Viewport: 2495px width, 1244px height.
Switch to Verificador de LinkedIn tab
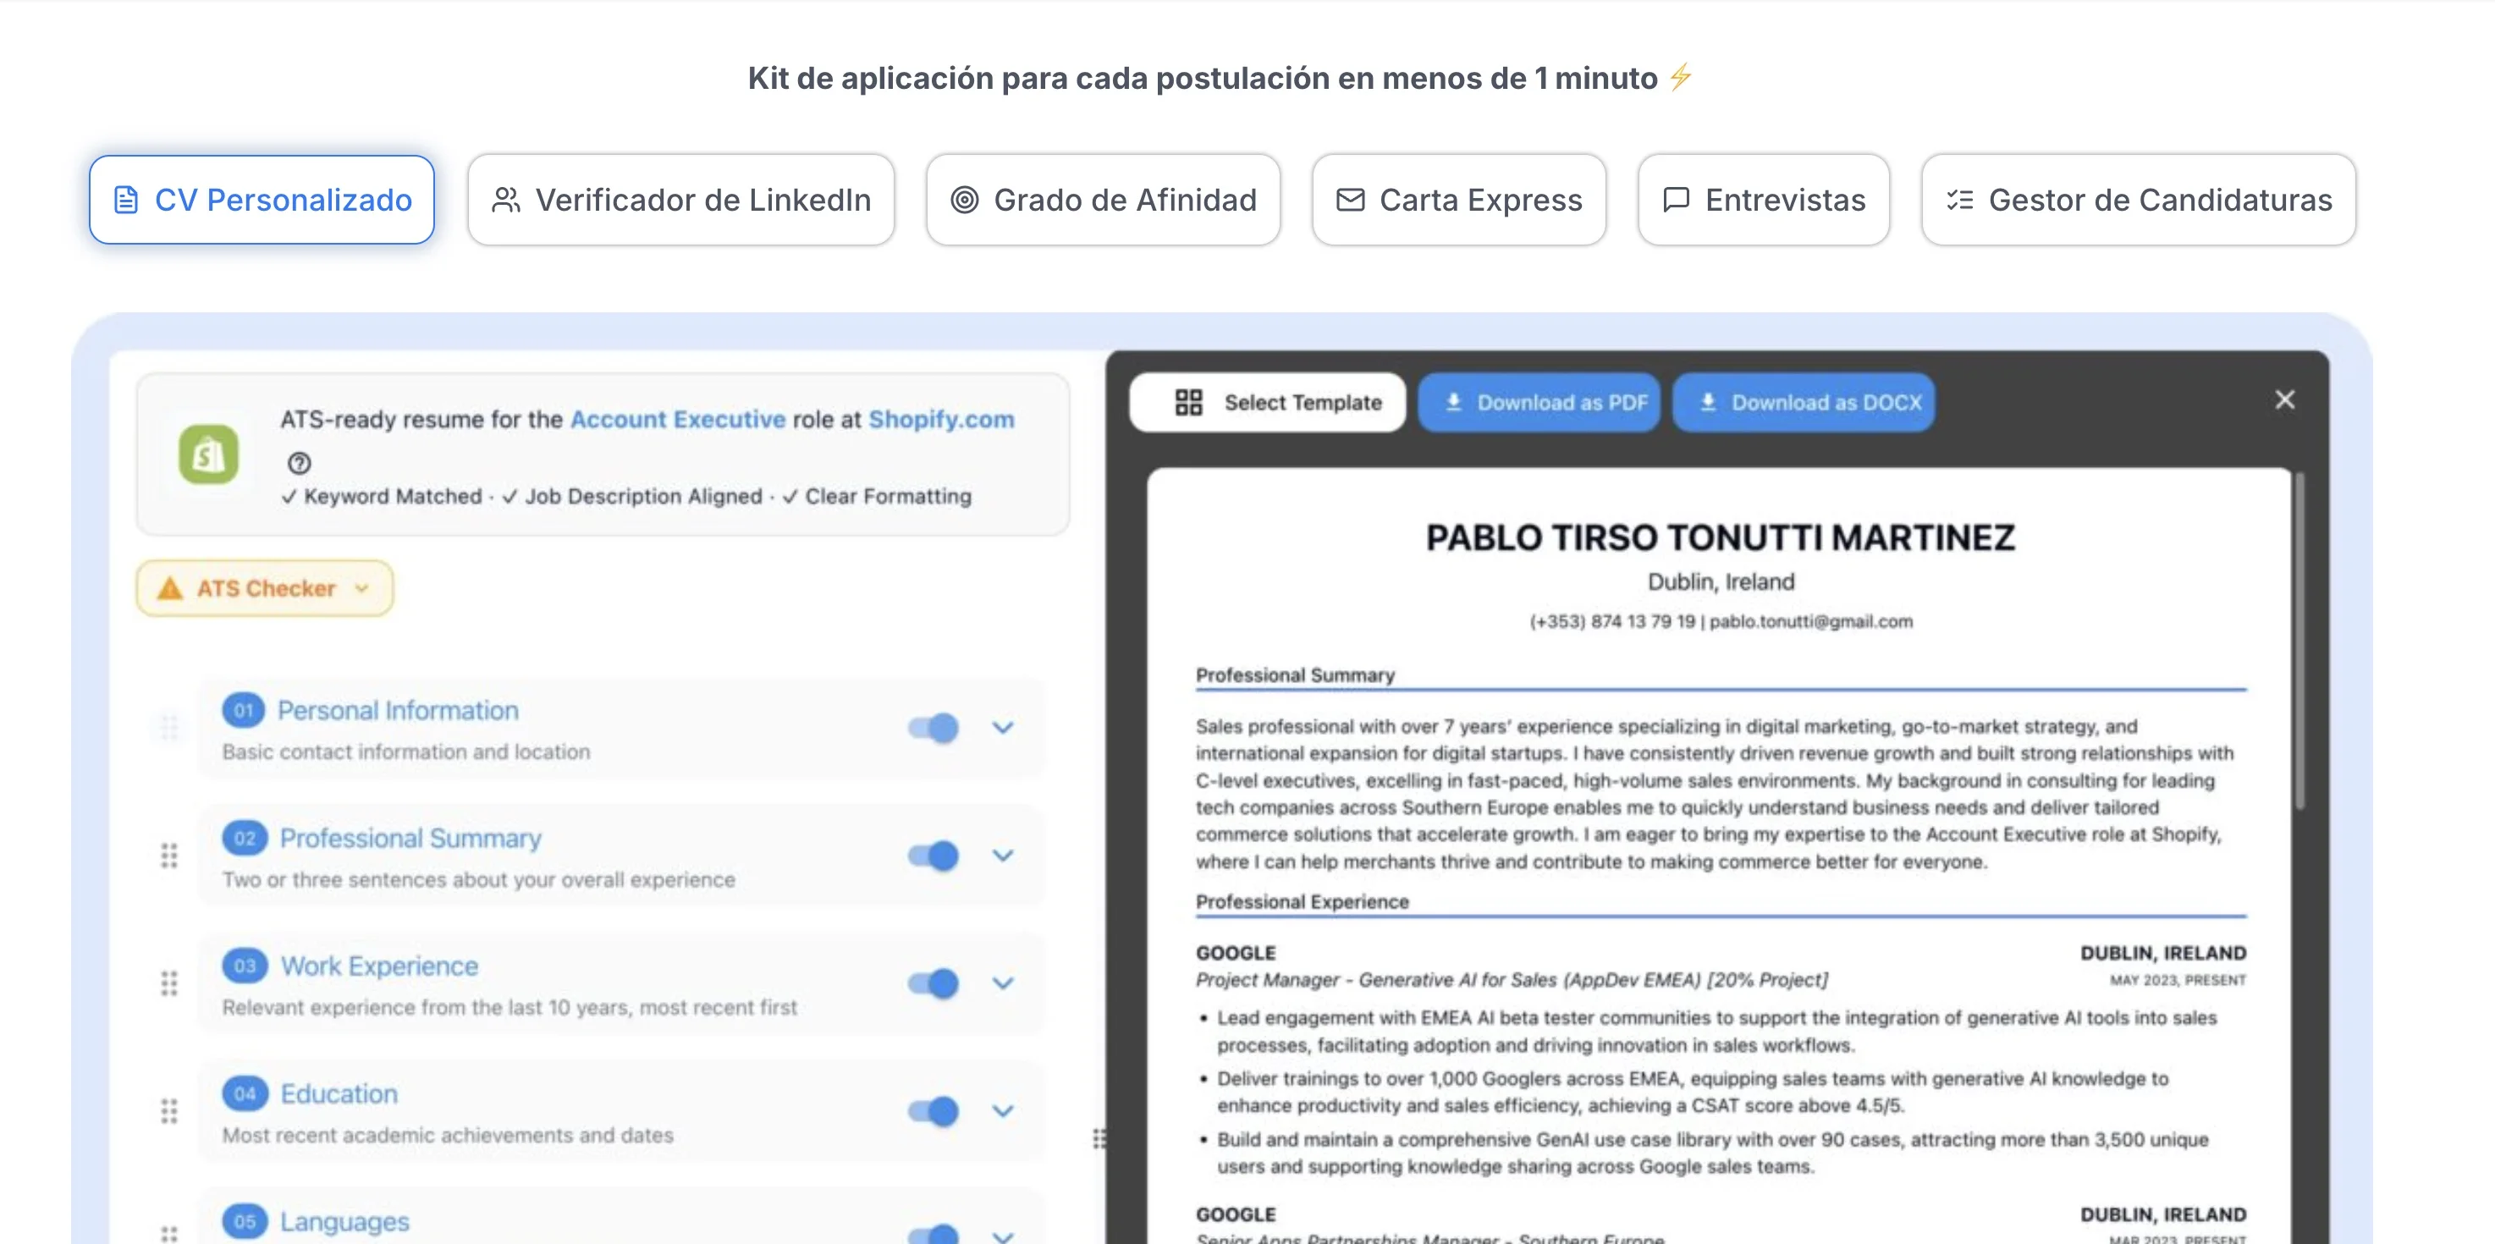[x=681, y=200]
